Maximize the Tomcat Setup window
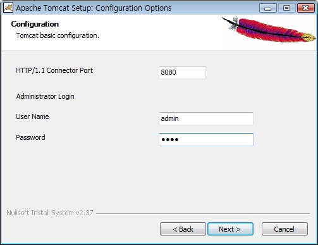 286,8
